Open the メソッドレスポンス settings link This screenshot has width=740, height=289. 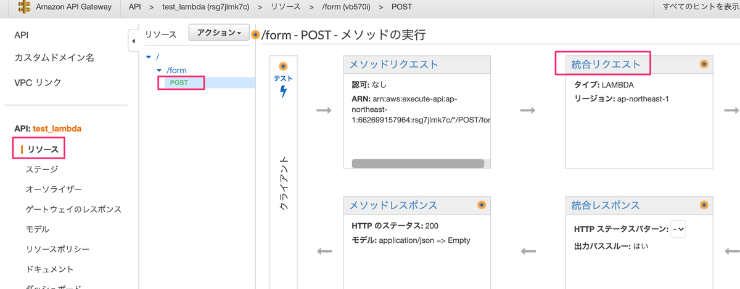coord(393,205)
